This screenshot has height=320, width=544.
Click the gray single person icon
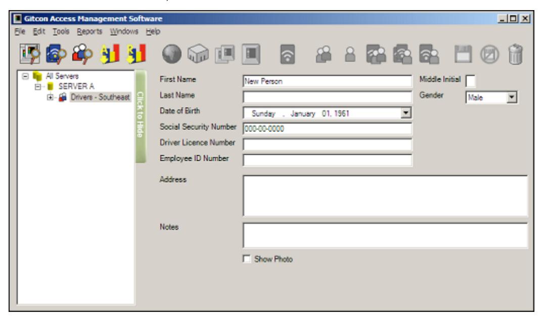[350, 55]
